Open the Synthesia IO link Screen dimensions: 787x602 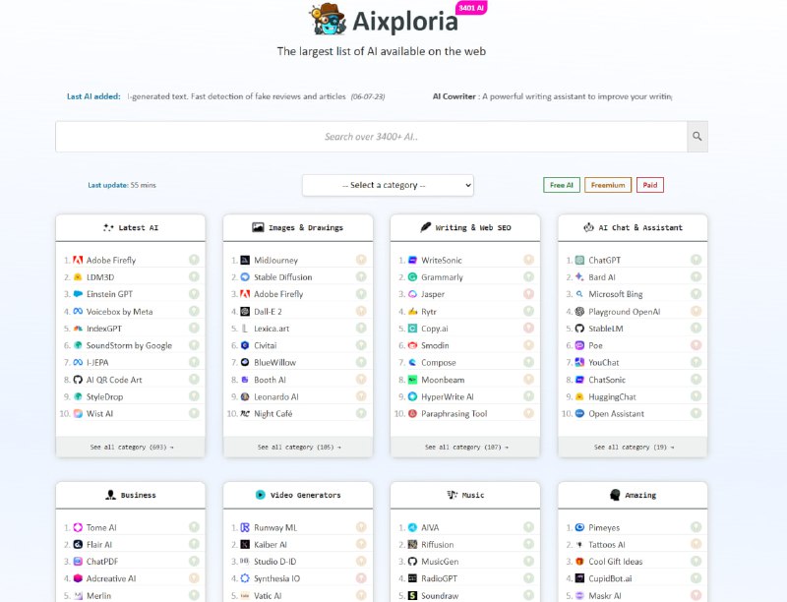click(x=277, y=578)
